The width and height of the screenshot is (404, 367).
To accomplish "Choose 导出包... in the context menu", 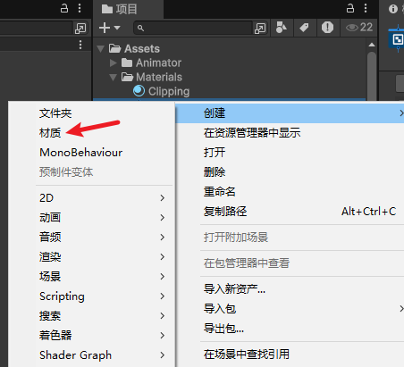I will coord(223,329).
